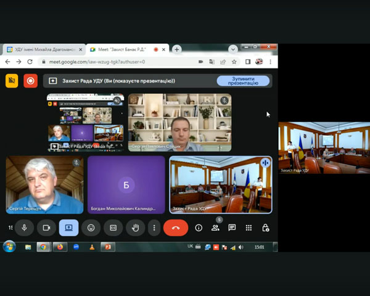Screen dimensions: 370x296
Task: Toggle the present screen button
Action: click(68, 228)
